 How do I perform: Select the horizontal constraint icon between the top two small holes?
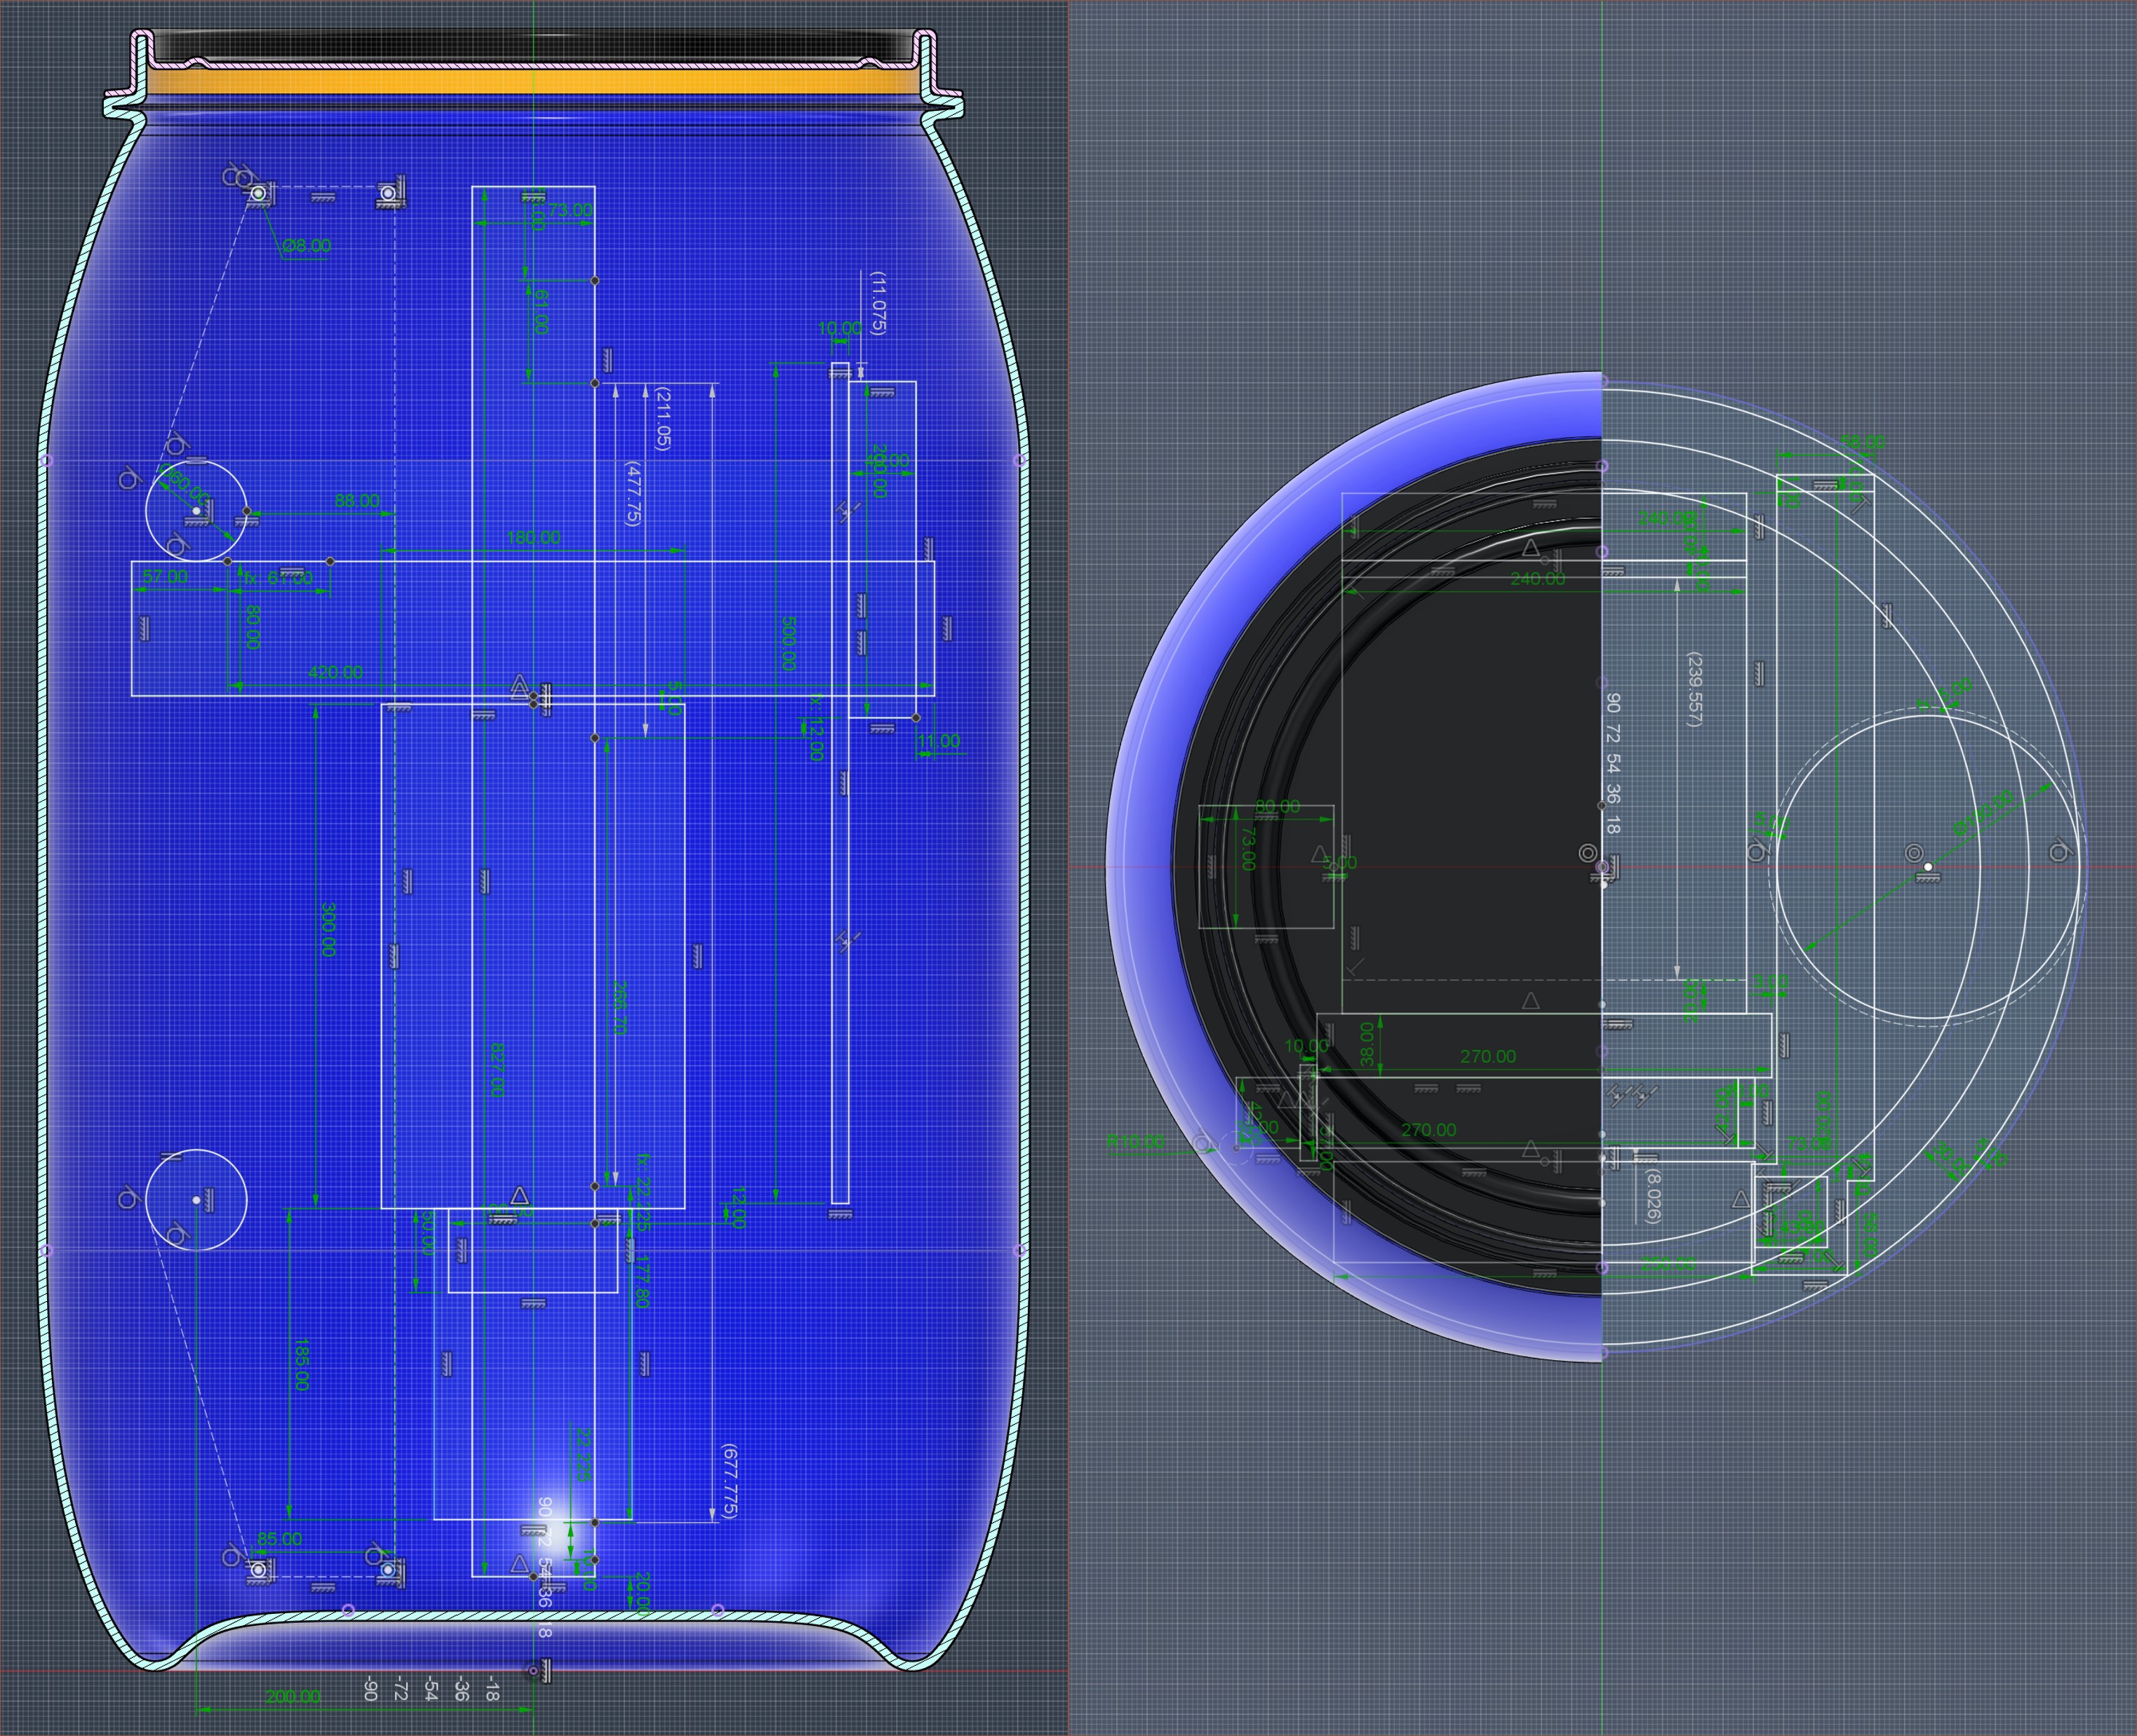coord(321,197)
